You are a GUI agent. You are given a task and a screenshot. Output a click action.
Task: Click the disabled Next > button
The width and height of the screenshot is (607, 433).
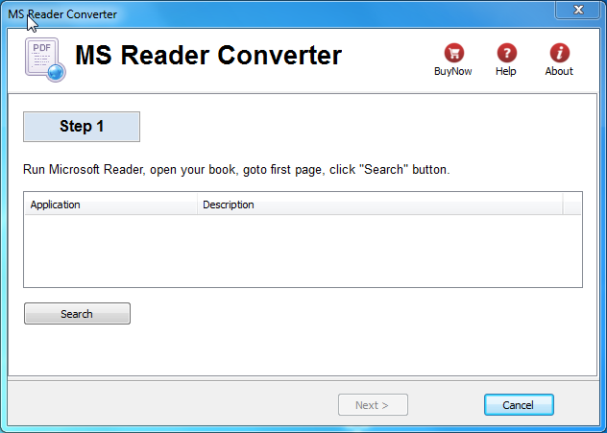point(373,405)
